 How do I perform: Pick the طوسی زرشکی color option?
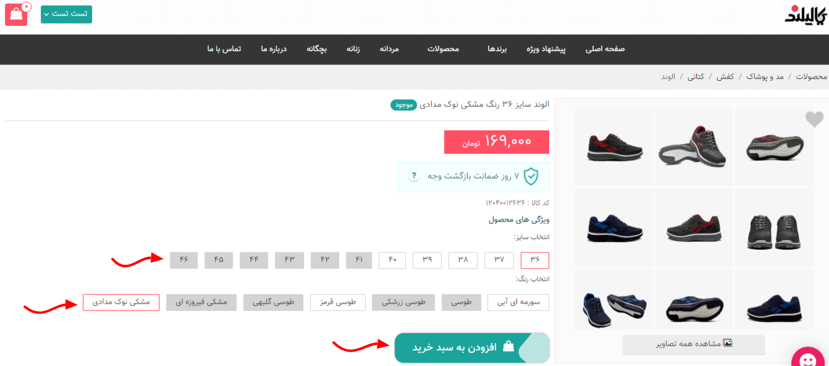click(403, 302)
